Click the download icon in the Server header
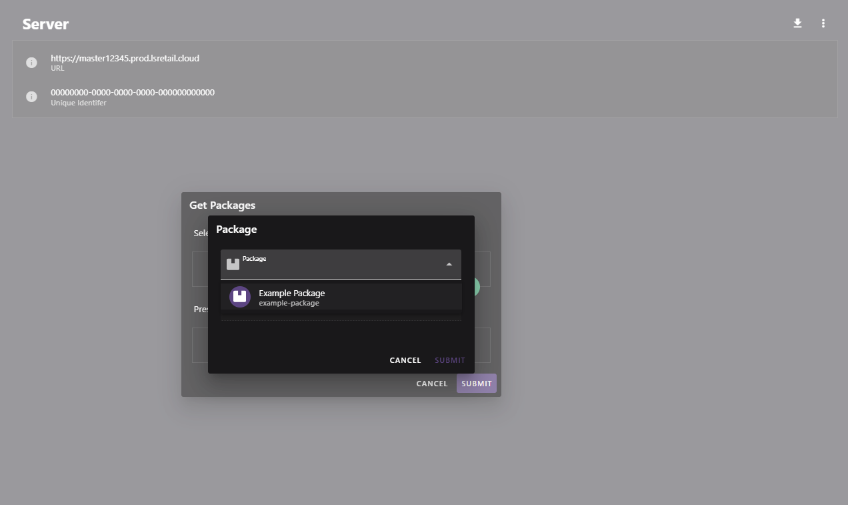This screenshot has height=505, width=848. 797,23
